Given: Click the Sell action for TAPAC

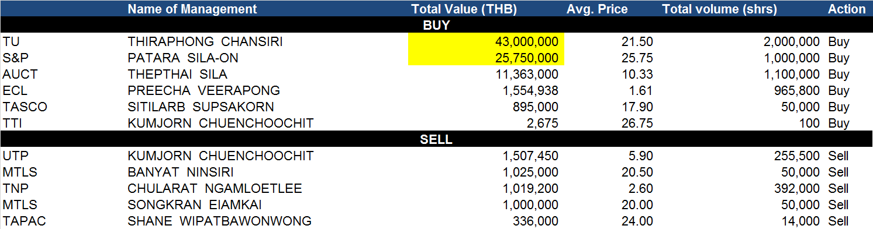Looking at the screenshot, I should point(838,221).
